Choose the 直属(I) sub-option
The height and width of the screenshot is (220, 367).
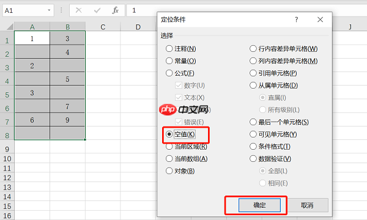pos(273,98)
